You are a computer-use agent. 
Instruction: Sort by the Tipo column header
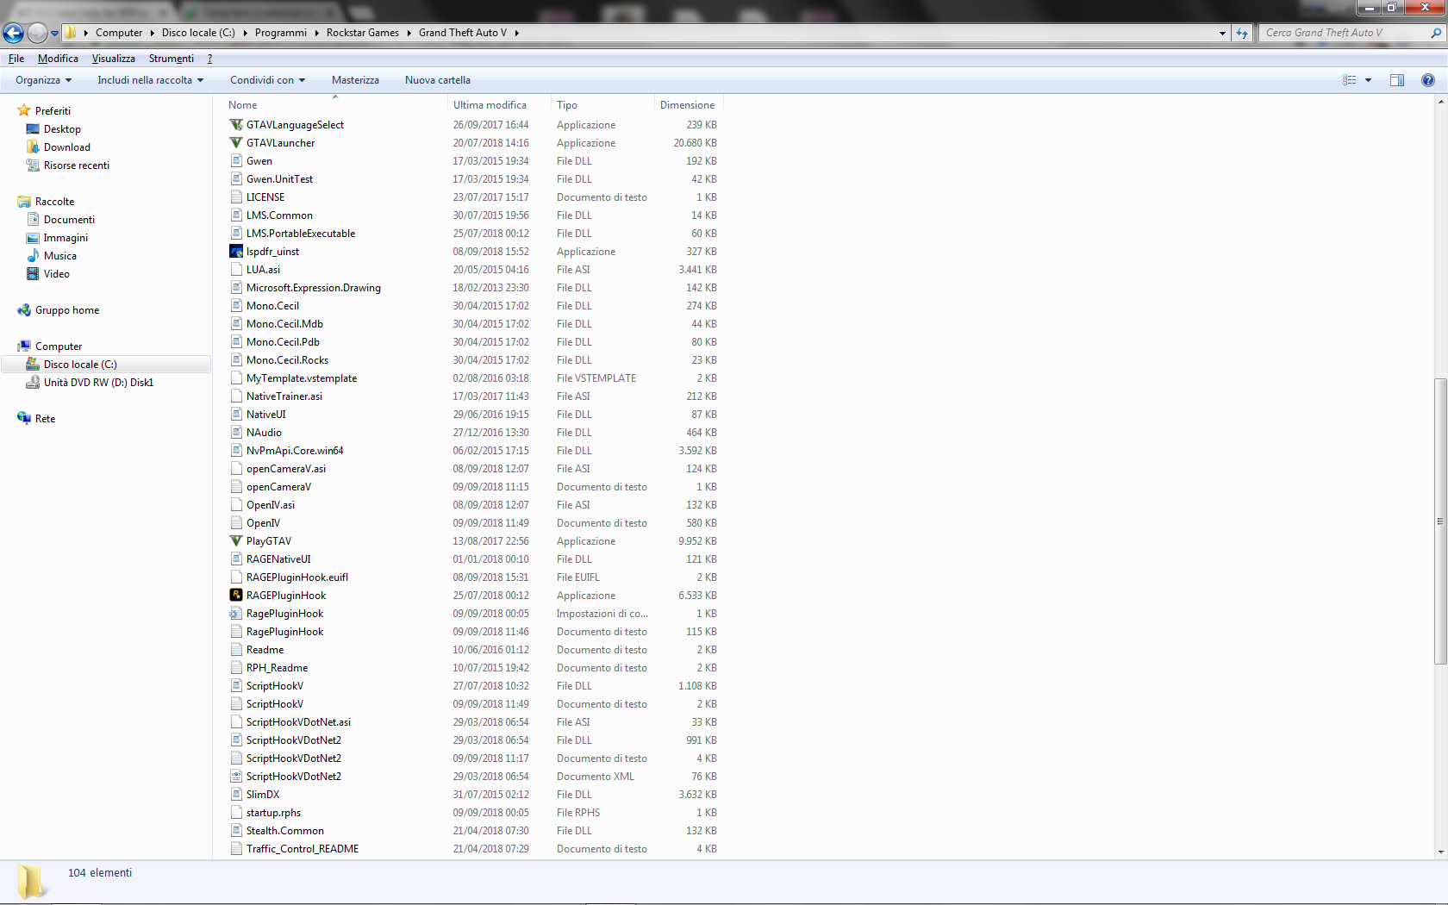602,105
